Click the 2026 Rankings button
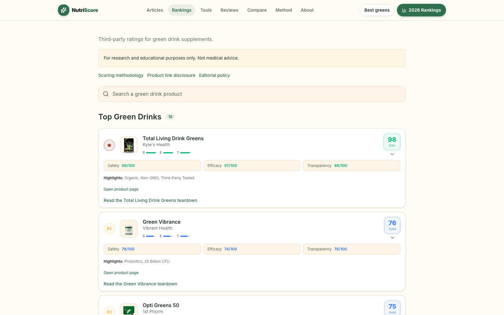This screenshot has height=315, width=504. click(421, 10)
